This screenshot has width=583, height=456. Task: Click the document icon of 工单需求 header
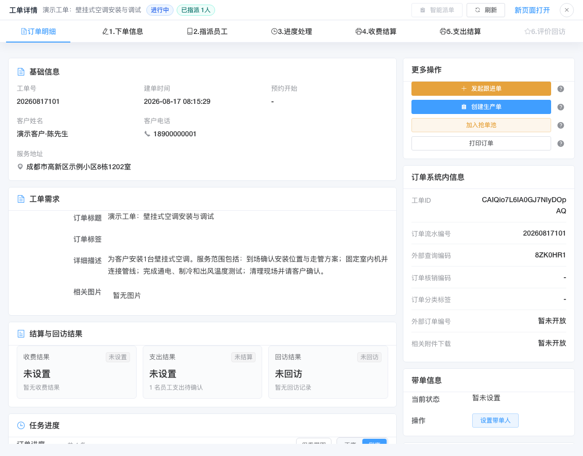21,199
